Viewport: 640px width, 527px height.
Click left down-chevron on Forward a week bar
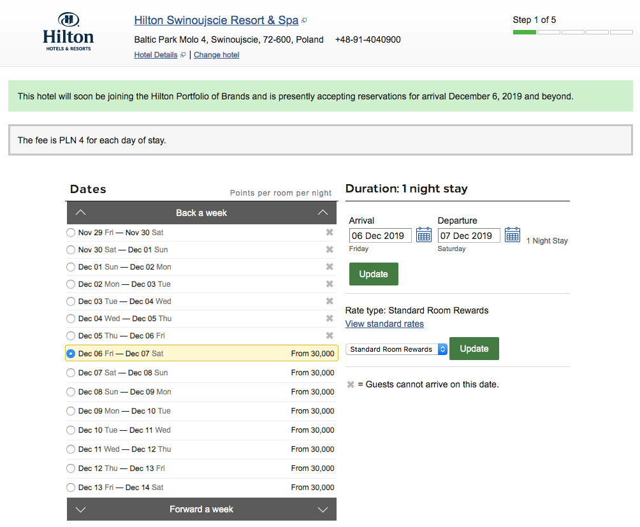[81, 509]
